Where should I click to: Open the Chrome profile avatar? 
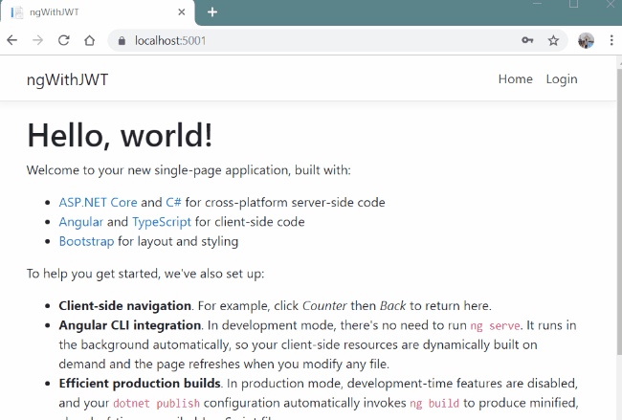586,40
